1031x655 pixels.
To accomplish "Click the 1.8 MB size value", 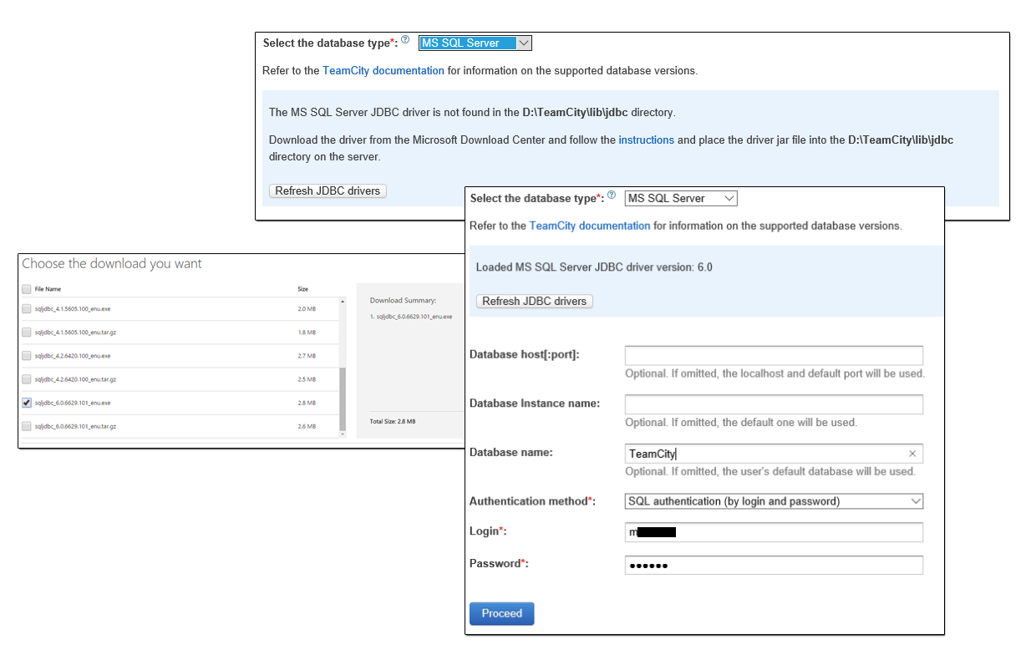I will tap(307, 332).
